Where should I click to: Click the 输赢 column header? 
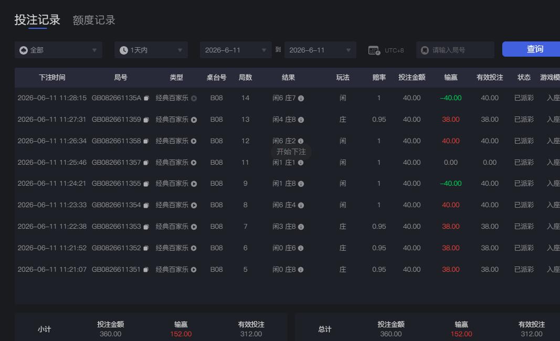click(451, 78)
